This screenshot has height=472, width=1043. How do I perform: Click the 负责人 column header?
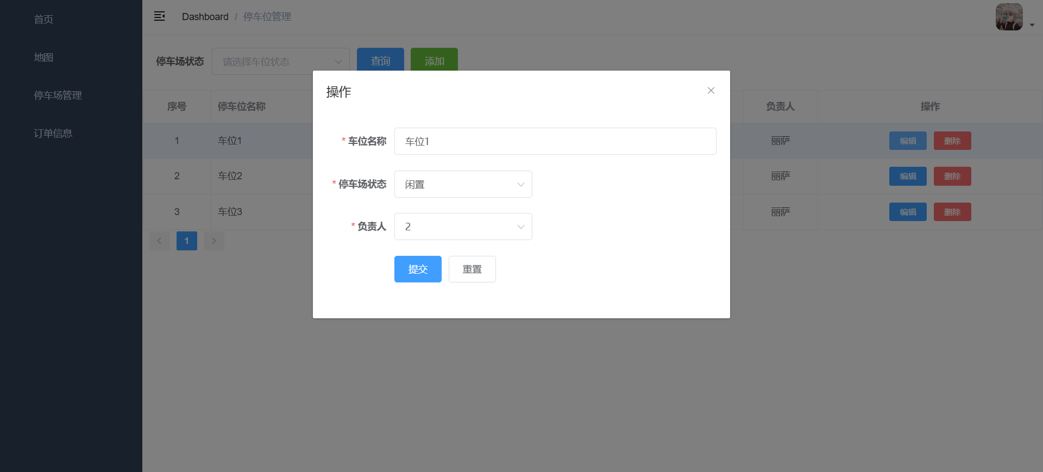[x=780, y=106]
